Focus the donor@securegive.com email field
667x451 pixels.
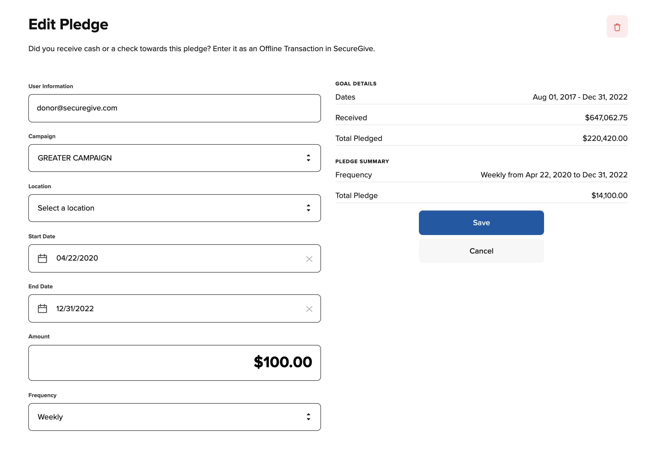174,108
